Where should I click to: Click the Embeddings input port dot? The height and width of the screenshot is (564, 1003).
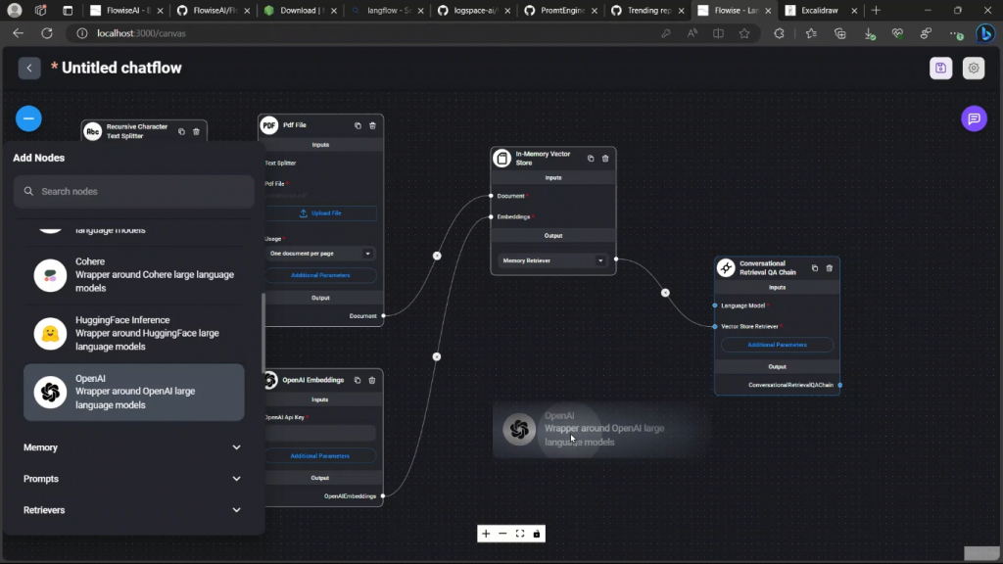(x=491, y=216)
